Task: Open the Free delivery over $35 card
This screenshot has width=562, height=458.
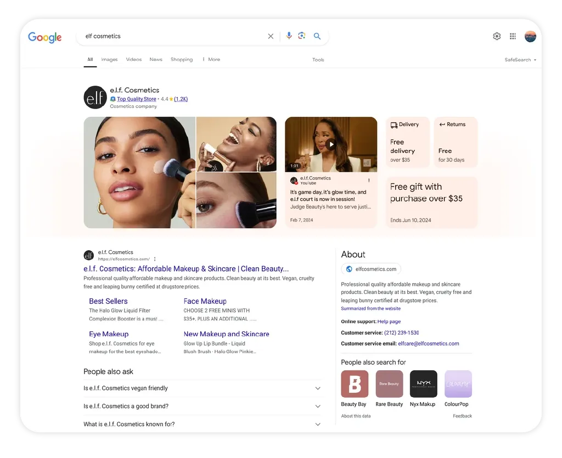Action: click(408, 142)
